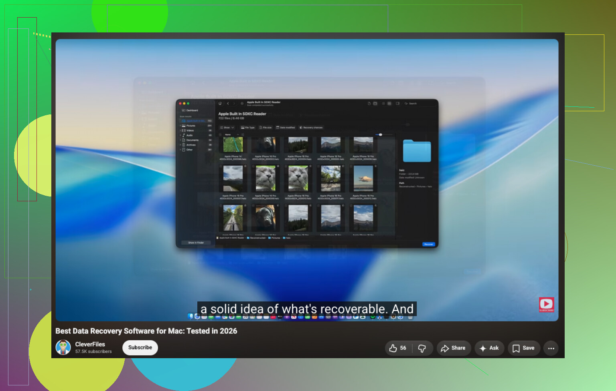Image resolution: width=616 pixels, height=391 pixels.
Task: Switch to grid view icon in toolbar
Action: (389, 103)
